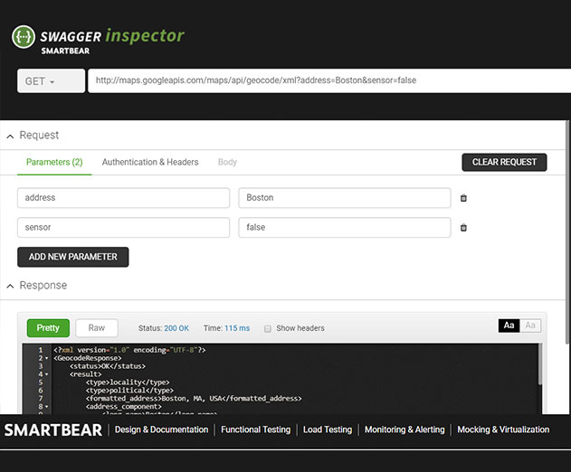Screen dimensions: 571x472
Task: Open Mocking & Virtualization link
Action: (503, 430)
